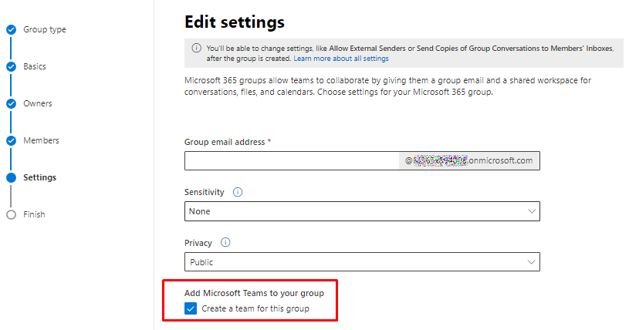Click the Group type step checkmark icon
This screenshot has height=330, width=629.
coord(11,29)
